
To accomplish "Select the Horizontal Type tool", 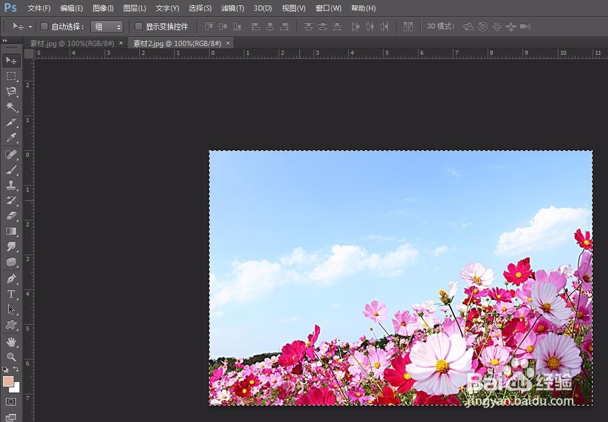I will (x=11, y=294).
